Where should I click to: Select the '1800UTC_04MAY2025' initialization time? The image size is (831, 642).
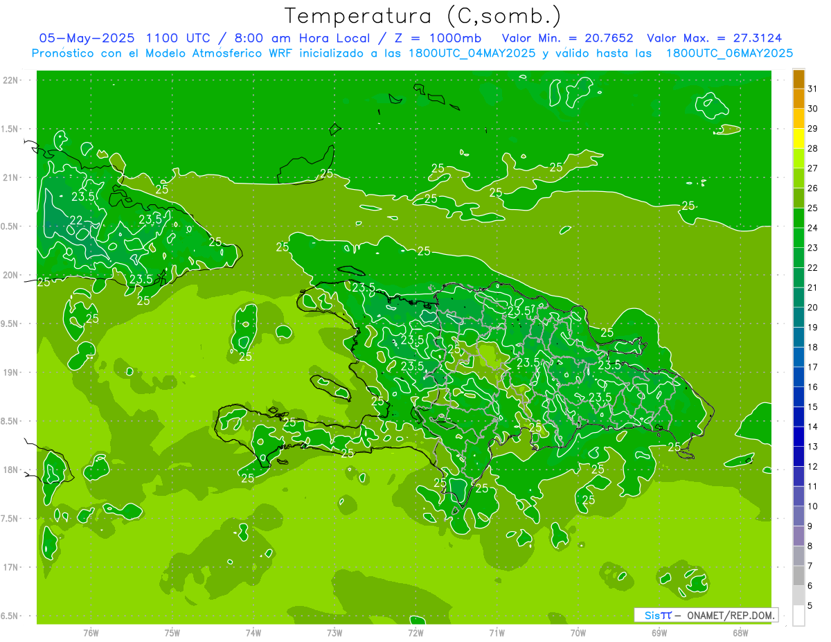point(470,53)
